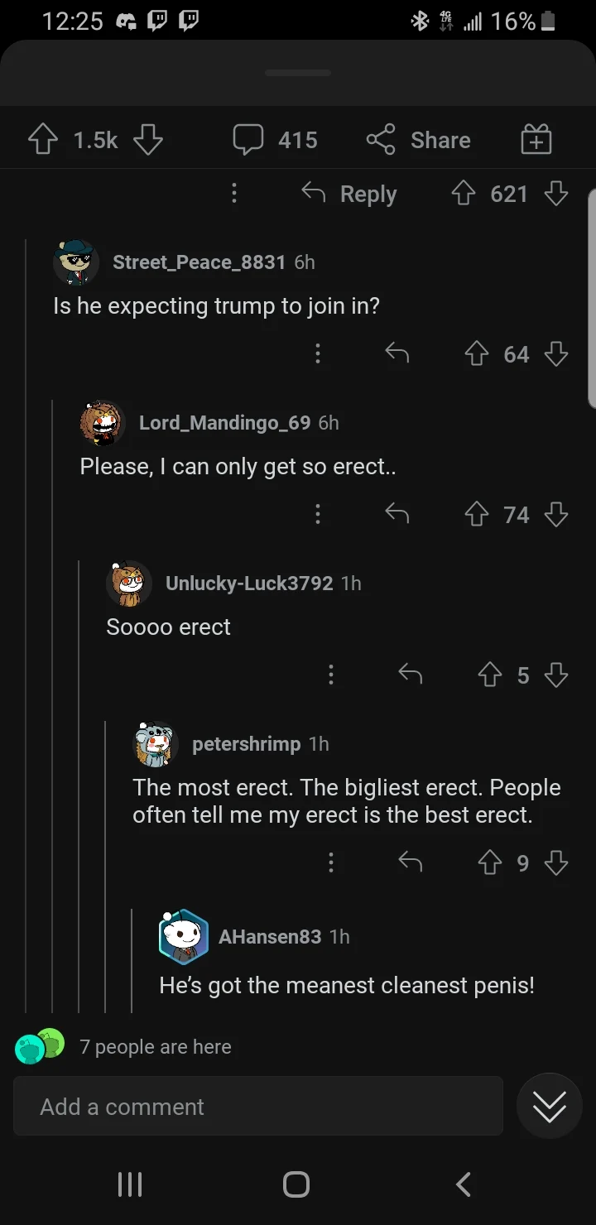Tap the Reply button on the top comment
The width and height of the screenshot is (596, 1225).
tap(348, 193)
